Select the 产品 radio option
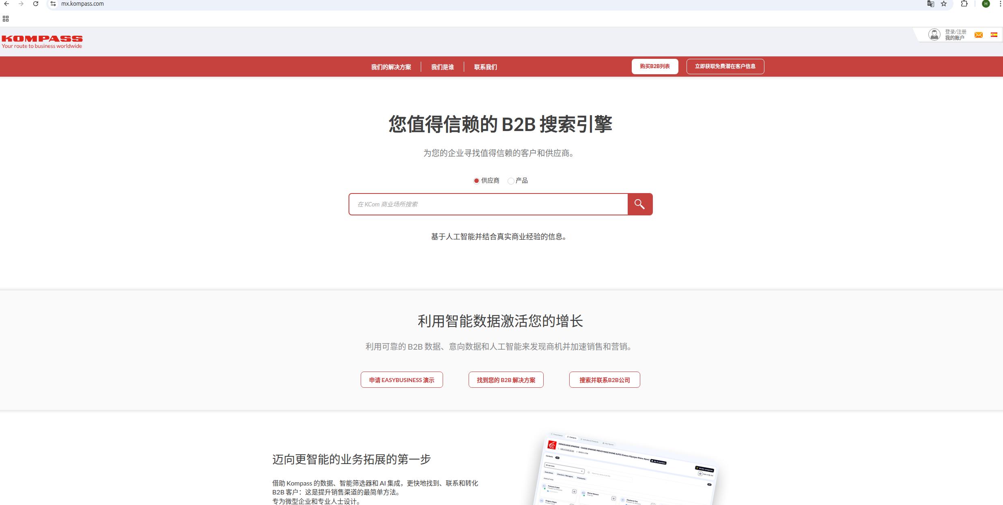 [x=511, y=181]
